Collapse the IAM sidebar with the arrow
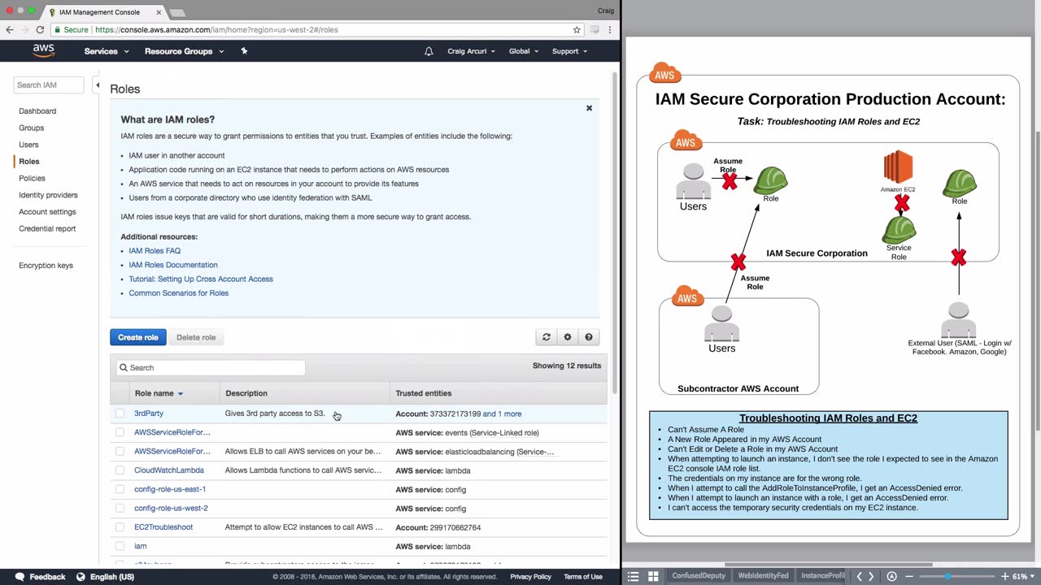Viewport: 1041px width, 585px height. point(98,85)
